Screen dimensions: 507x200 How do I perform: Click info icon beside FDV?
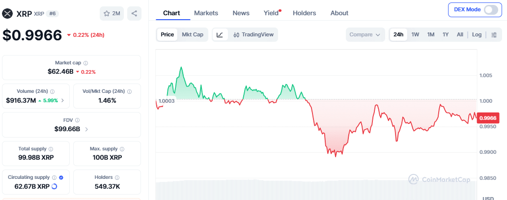click(77, 120)
